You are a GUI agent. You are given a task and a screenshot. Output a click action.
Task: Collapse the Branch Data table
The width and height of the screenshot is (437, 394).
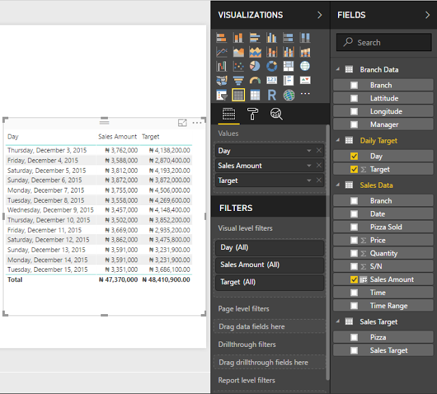pos(338,69)
